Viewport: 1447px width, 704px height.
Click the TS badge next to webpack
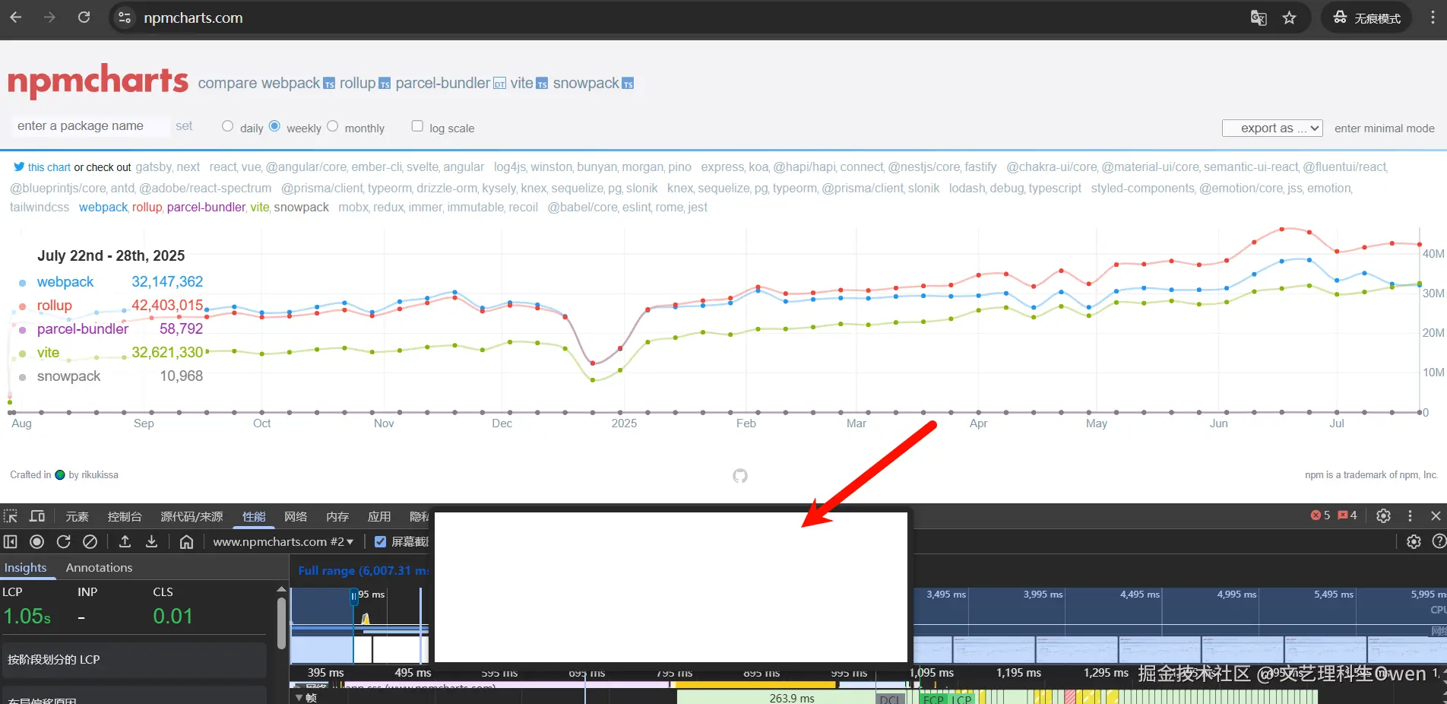pyautogui.click(x=329, y=84)
